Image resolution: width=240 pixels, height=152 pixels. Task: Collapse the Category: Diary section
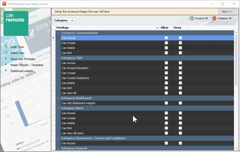58,108
